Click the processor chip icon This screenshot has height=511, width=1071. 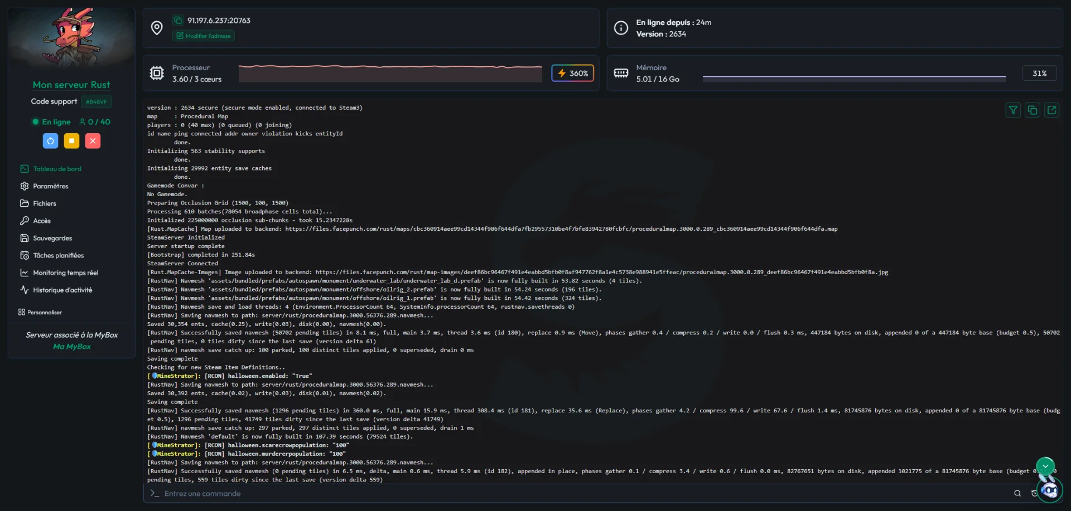coord(157,73)
